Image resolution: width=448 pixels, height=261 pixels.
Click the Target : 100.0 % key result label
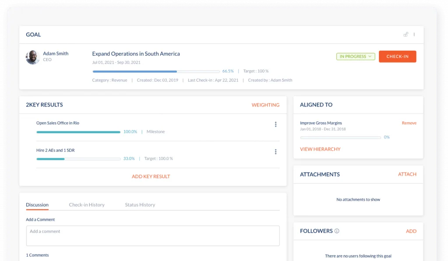tap(158, 158)
